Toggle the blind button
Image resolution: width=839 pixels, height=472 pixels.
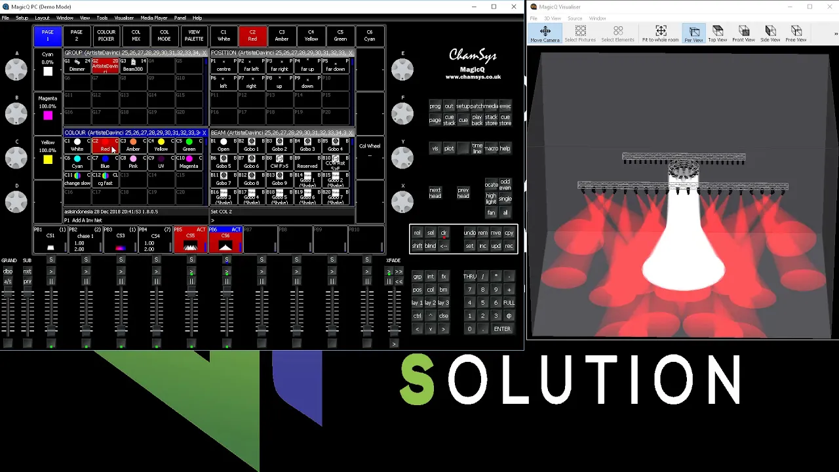431,246
